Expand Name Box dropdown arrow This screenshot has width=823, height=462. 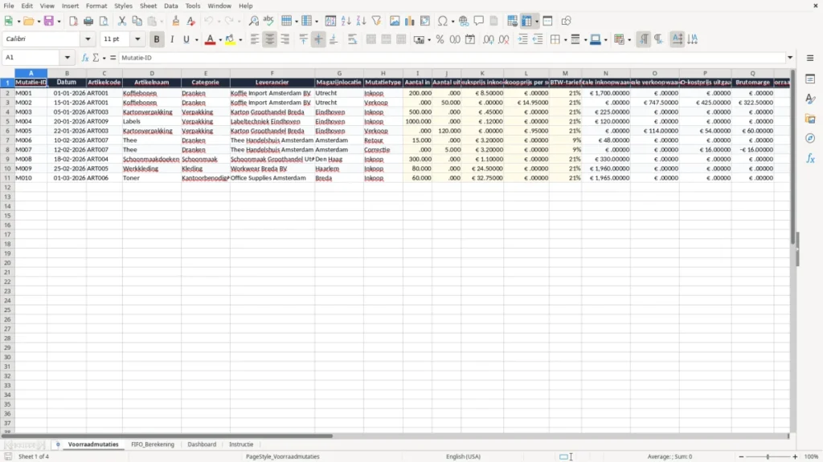(x=68, y=58)
